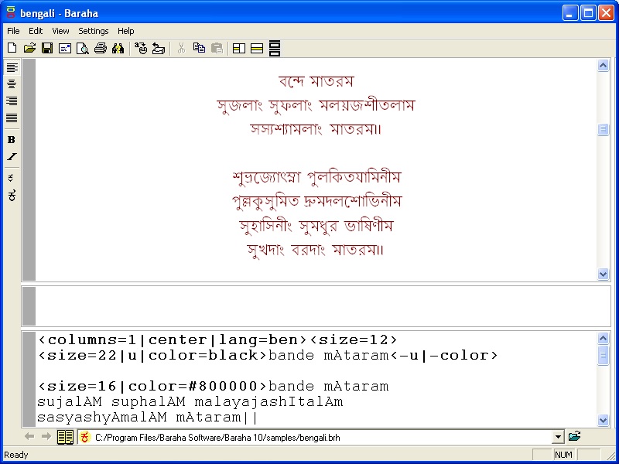This screenshot has height=464, width=619.
Task: Cut selection with scissors icon
Action: coord(181,48)
